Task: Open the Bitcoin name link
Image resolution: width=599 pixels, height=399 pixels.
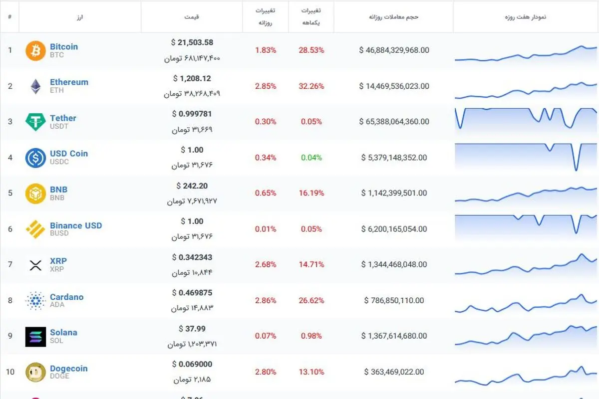Action: pos(64,46)
